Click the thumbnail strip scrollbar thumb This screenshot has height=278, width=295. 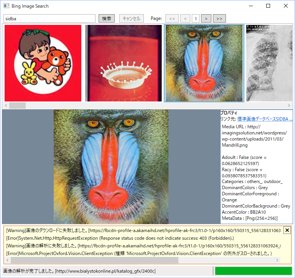[x=18, y=105]
